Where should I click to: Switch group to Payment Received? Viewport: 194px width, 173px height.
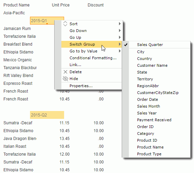coord(160,120)
